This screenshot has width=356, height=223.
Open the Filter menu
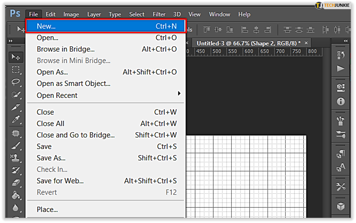tap(159, 14)
